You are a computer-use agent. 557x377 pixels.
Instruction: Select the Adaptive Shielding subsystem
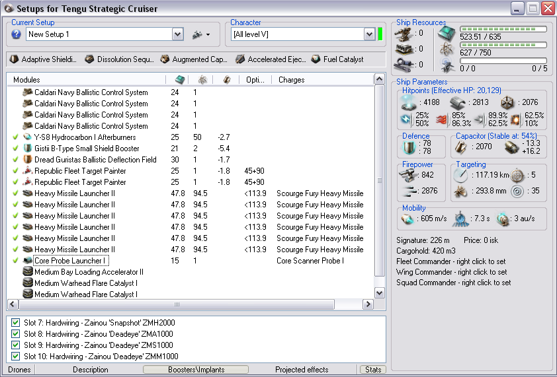(x=44, y=59)
